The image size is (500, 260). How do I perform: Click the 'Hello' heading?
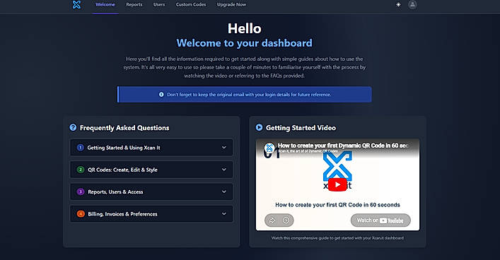(x=244, y=29)
